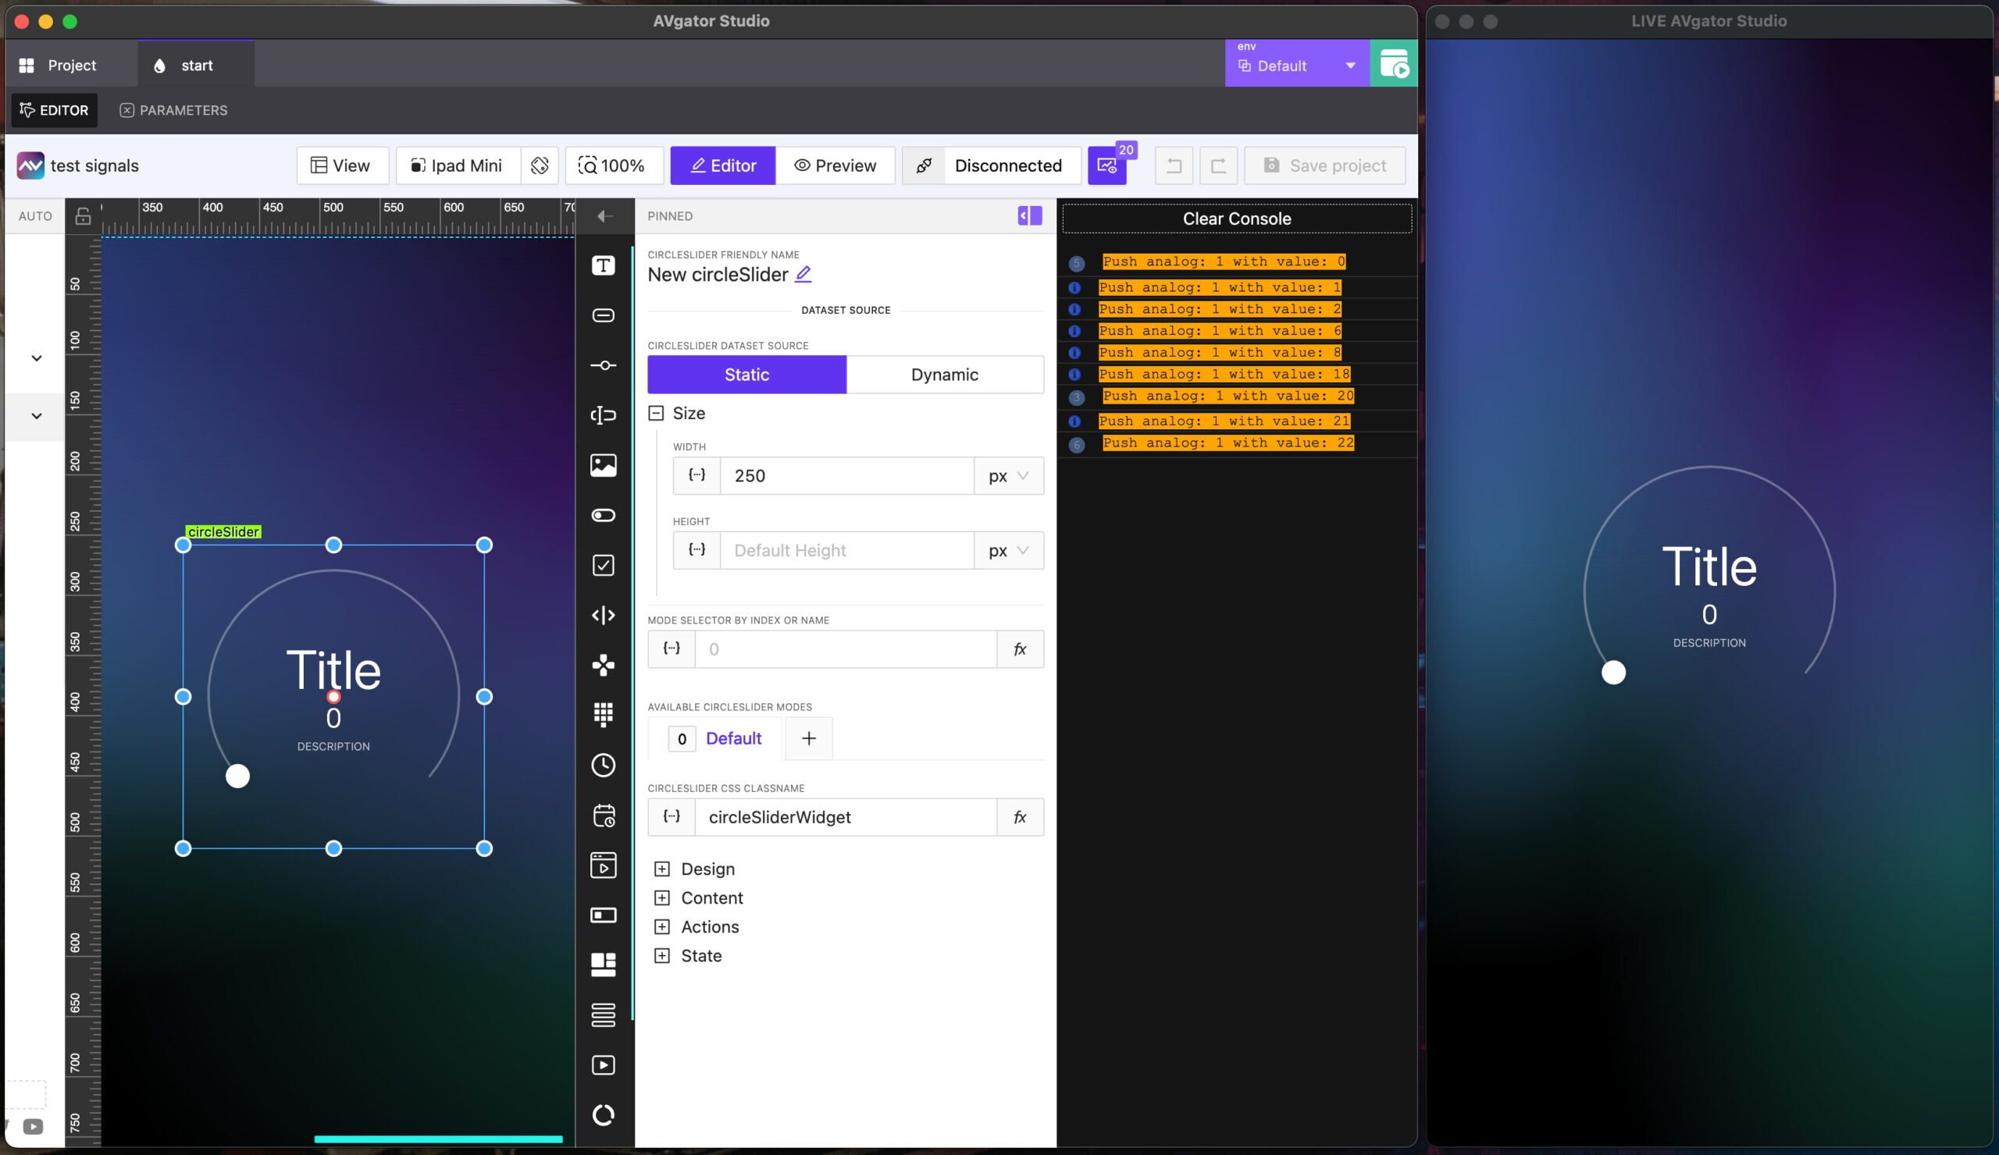
Task: Edit the circleSlider friendly name
Action: point(803,273)
